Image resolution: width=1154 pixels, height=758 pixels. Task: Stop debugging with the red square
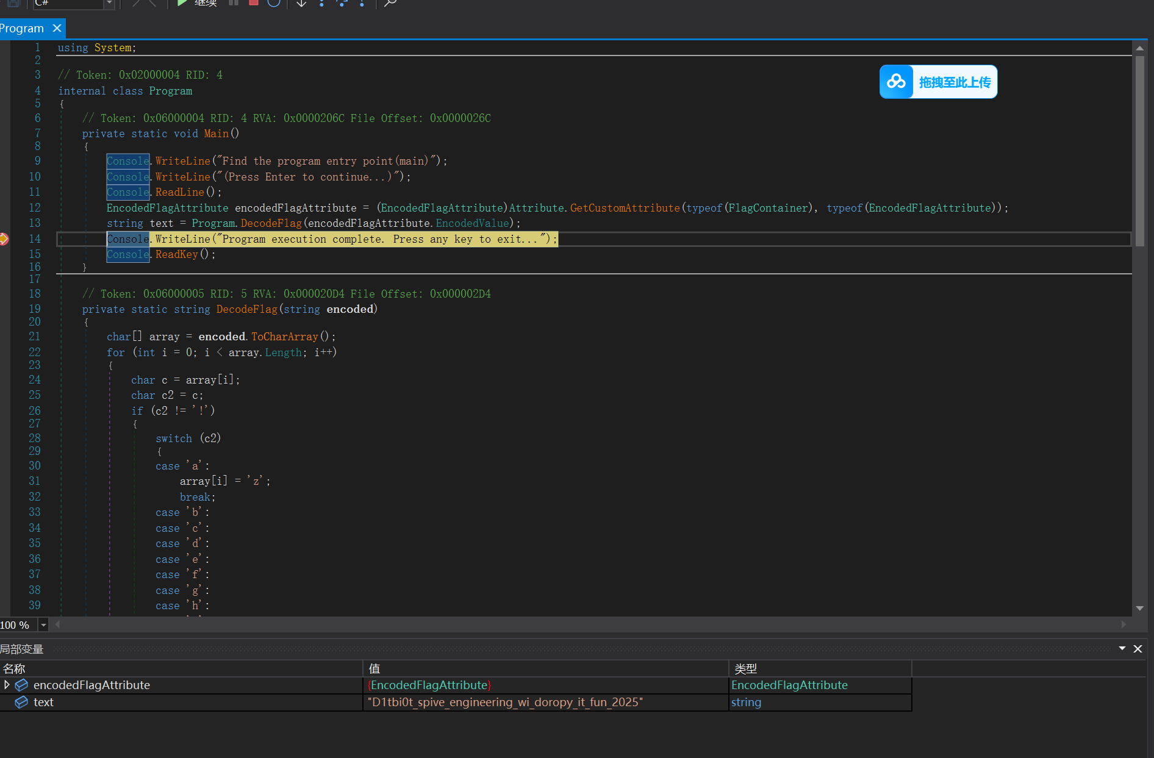tap(254, 3)
